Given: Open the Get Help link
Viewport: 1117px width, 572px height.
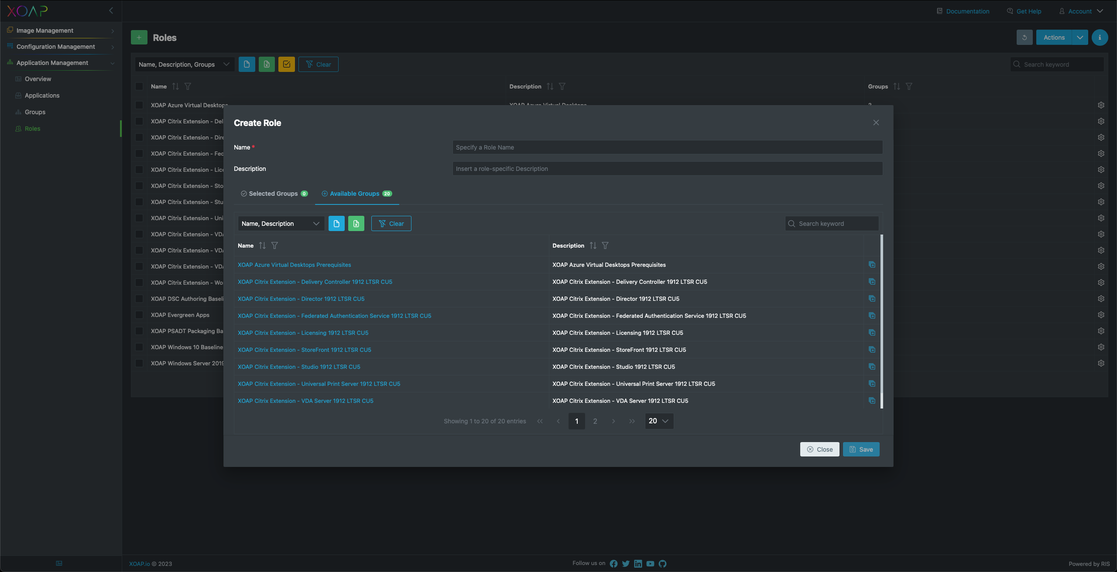Looking at the screenshot, I should (1024, 11).
